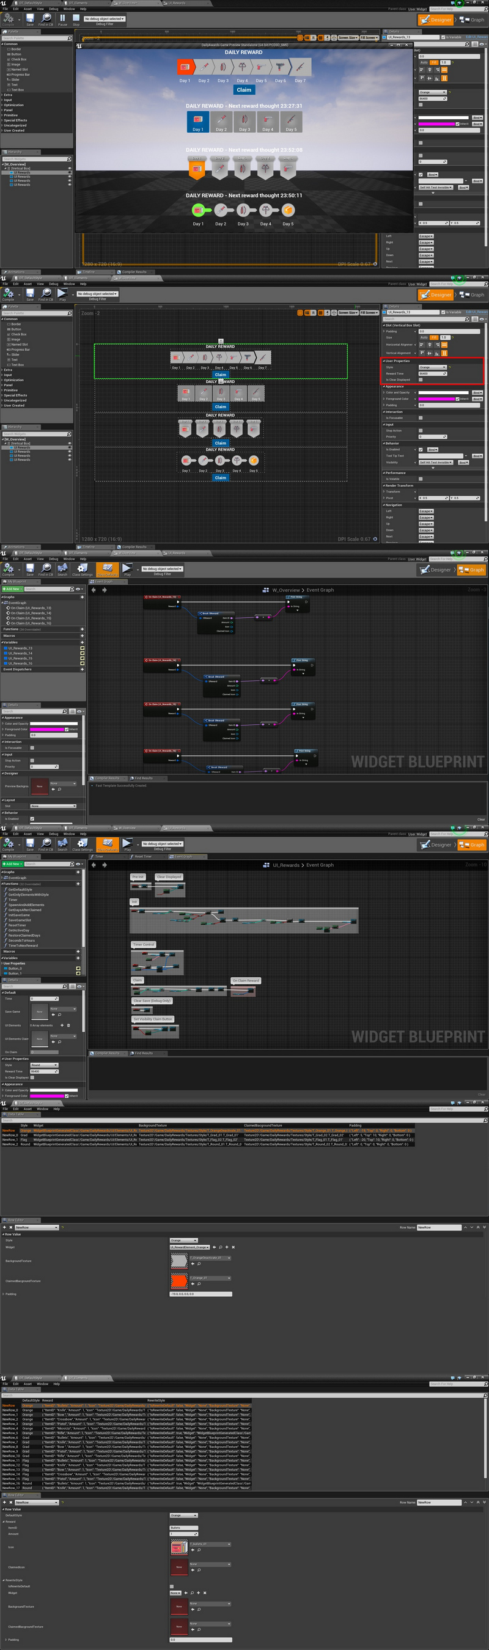This screenshot has height=1650, width=489.
Task: Click Compile in the W_Overview Event Graph window
Action: [x=9, y=569]
